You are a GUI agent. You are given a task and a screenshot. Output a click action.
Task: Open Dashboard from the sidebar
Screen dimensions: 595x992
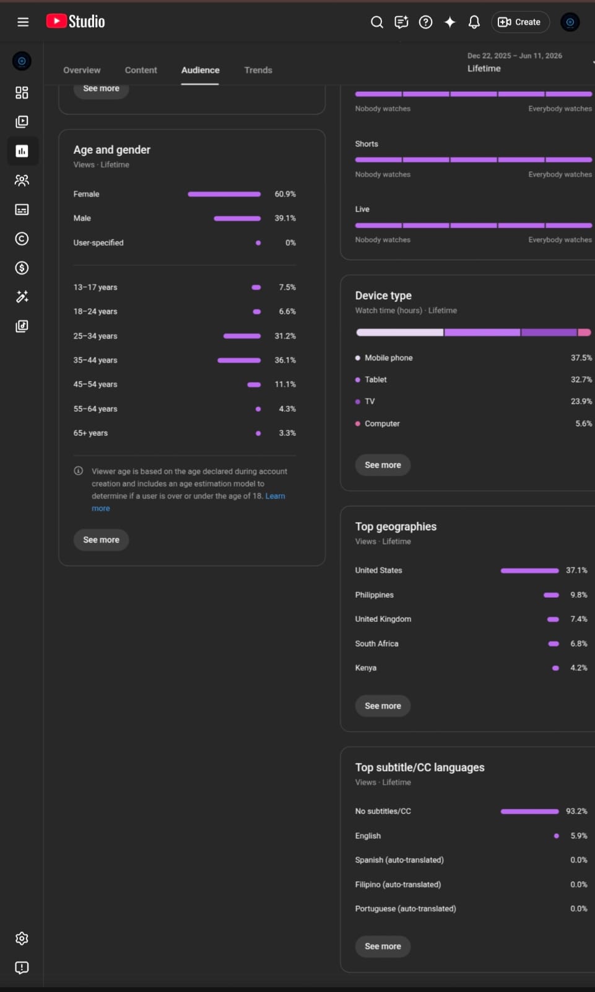click(22, 92)
